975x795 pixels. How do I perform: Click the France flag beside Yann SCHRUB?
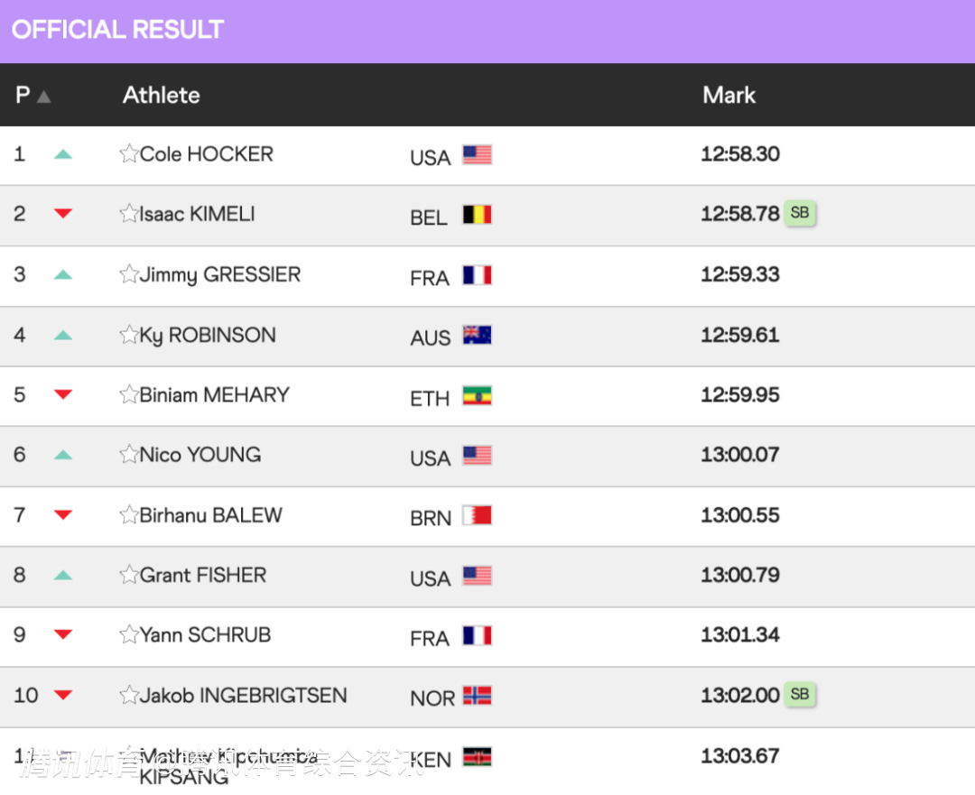coord(477,636)
